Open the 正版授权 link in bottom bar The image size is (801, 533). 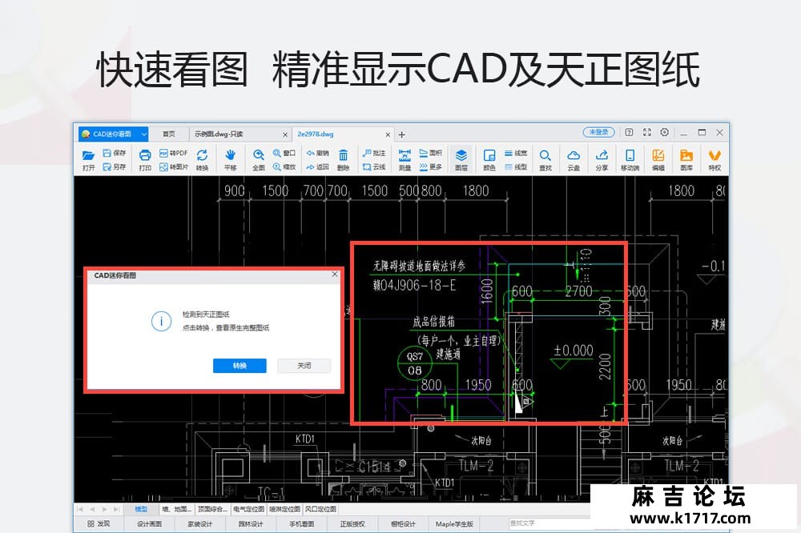pos(352,524)
